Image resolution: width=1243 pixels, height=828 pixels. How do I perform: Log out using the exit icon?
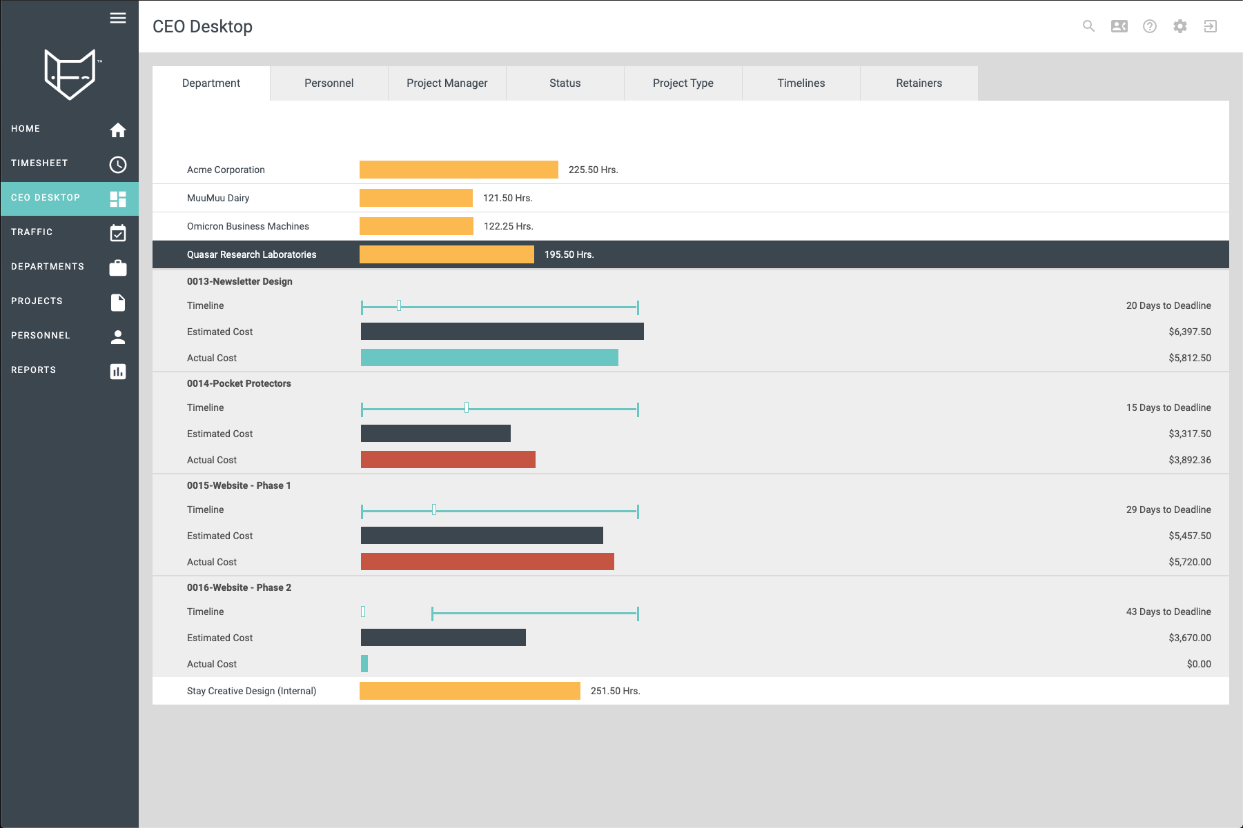[x=1211, y=26]
